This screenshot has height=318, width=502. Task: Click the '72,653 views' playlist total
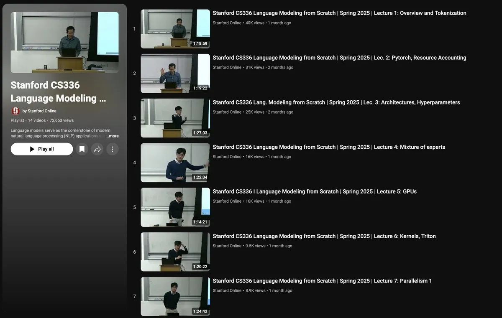61,120
